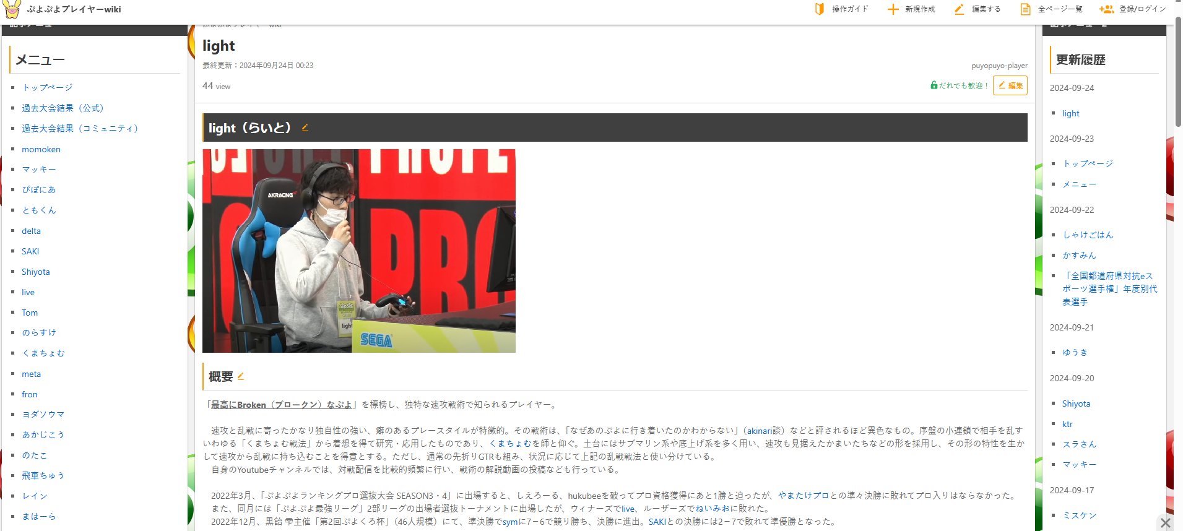Open live link in article text
Image resolution: width=1183 pixels, height=531 pixels.
point(628,509)
